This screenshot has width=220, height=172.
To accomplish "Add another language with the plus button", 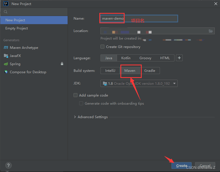I will [179, 58].
